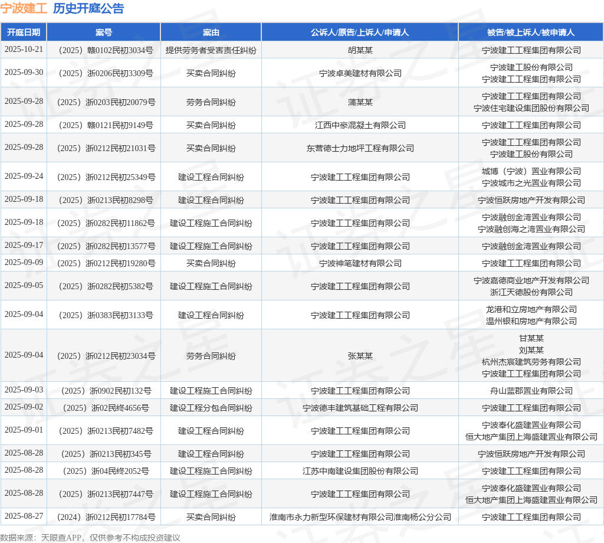Select case number (2025)浙0213民初7482号
Viewport: 604px width, 543px height.
pos(106,431)
